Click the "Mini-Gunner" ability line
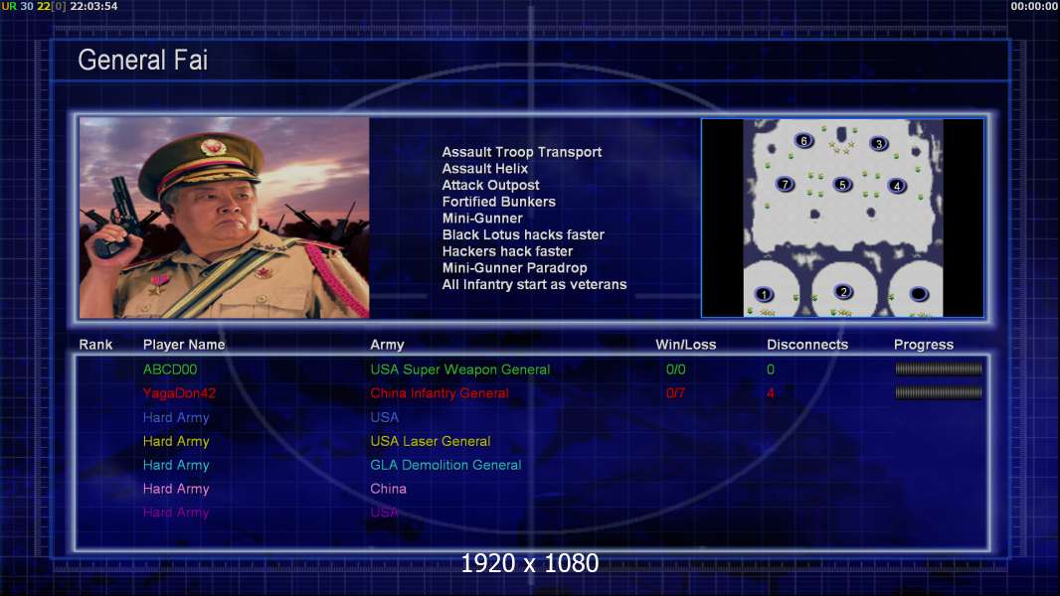 coord(482,218)
